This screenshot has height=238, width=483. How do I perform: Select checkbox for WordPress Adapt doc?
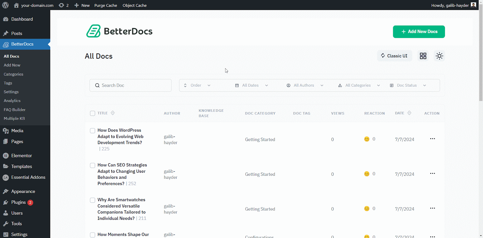[92, 131]
